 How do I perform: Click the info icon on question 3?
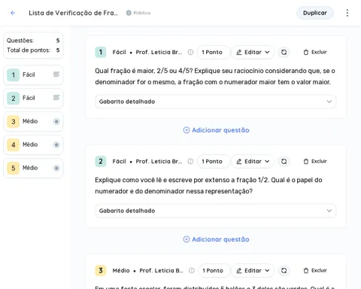[x=192, y=270]
